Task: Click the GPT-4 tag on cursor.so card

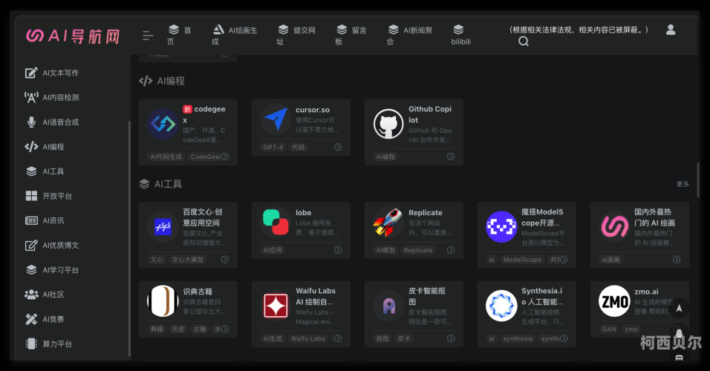Action: point(273,147)
